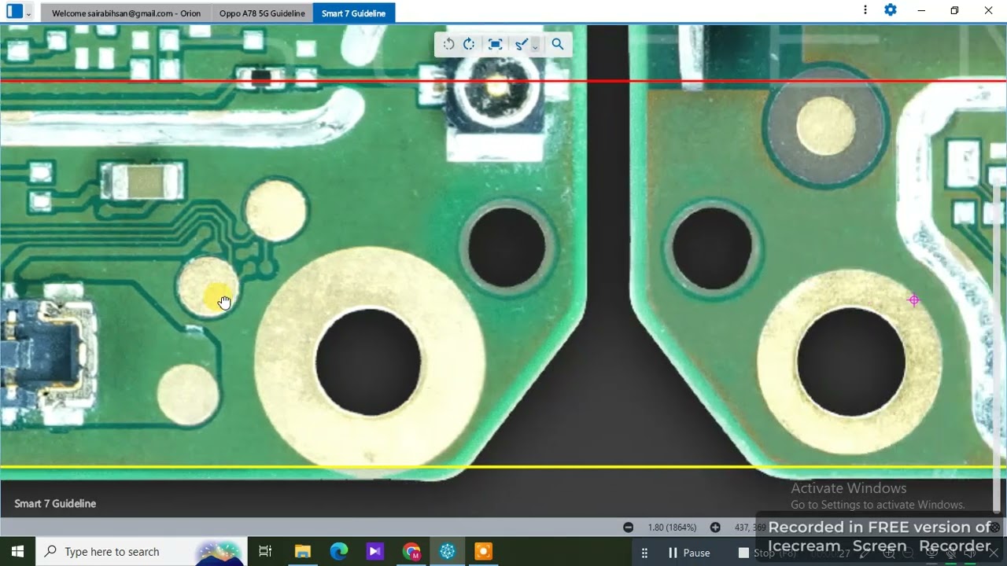
Task: Select the Smart 7 Guideline tab
Action: [353, 13]
